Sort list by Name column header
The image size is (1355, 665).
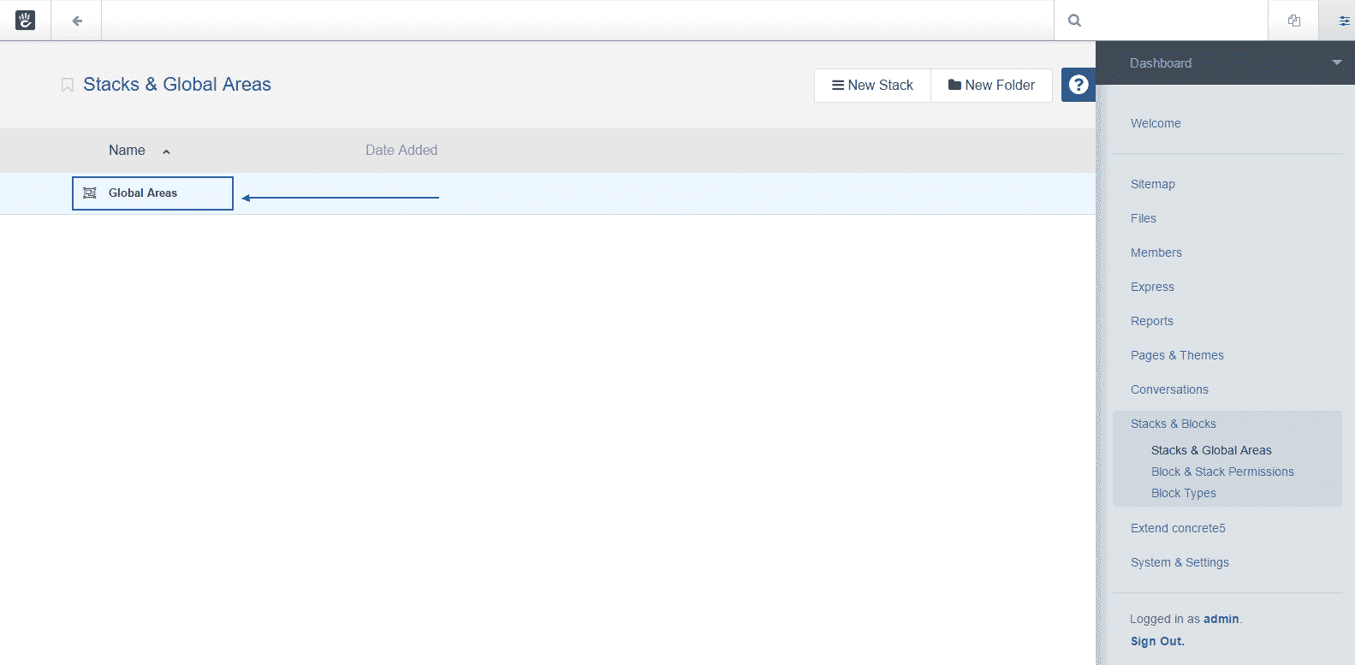point(127,151)
